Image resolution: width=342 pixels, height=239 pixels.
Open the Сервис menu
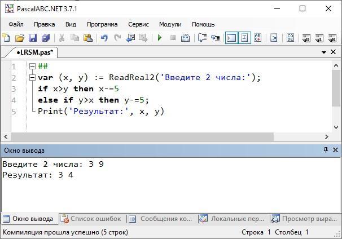pyautogui.click(x=138, y=24)
